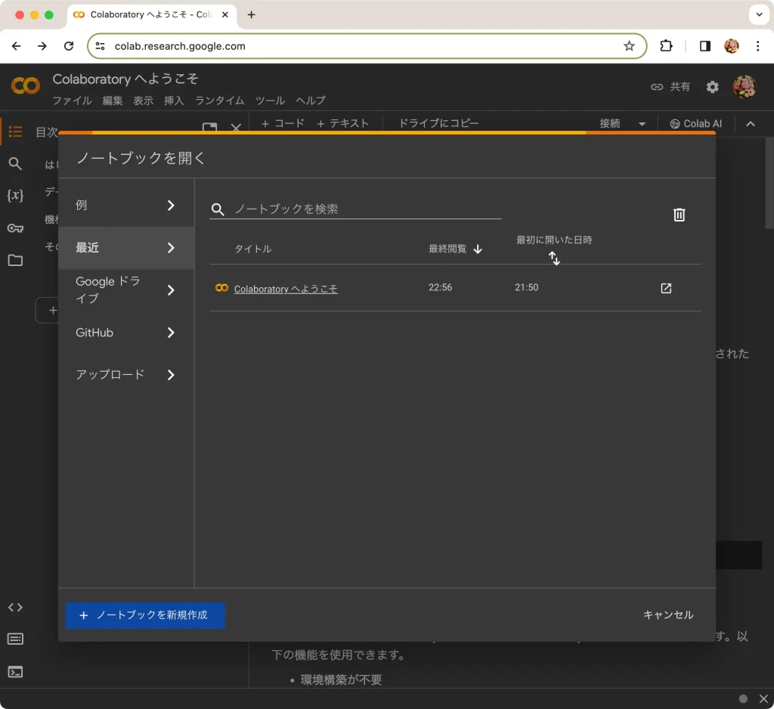The height and width of the screenshot is (709, 774).
Task: Open the 挿入 menu
Action: 174,101
